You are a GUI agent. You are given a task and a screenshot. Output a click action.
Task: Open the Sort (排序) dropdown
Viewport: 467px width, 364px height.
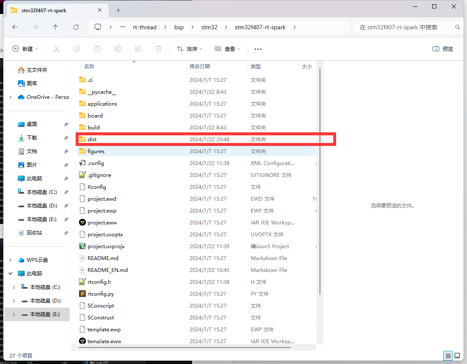[x=190, y=49]
